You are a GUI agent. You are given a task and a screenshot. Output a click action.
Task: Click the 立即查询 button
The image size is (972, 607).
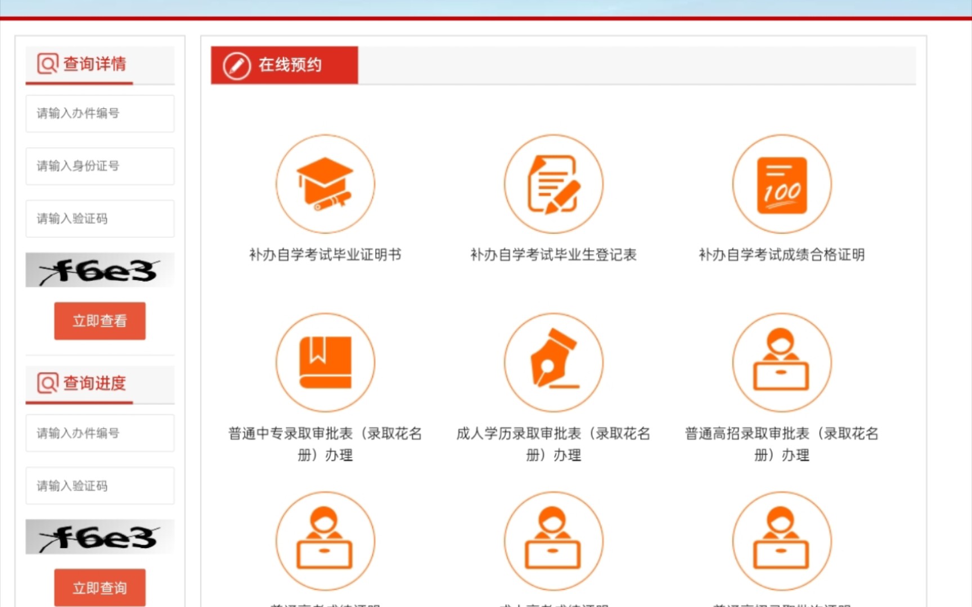click(100, 588)
